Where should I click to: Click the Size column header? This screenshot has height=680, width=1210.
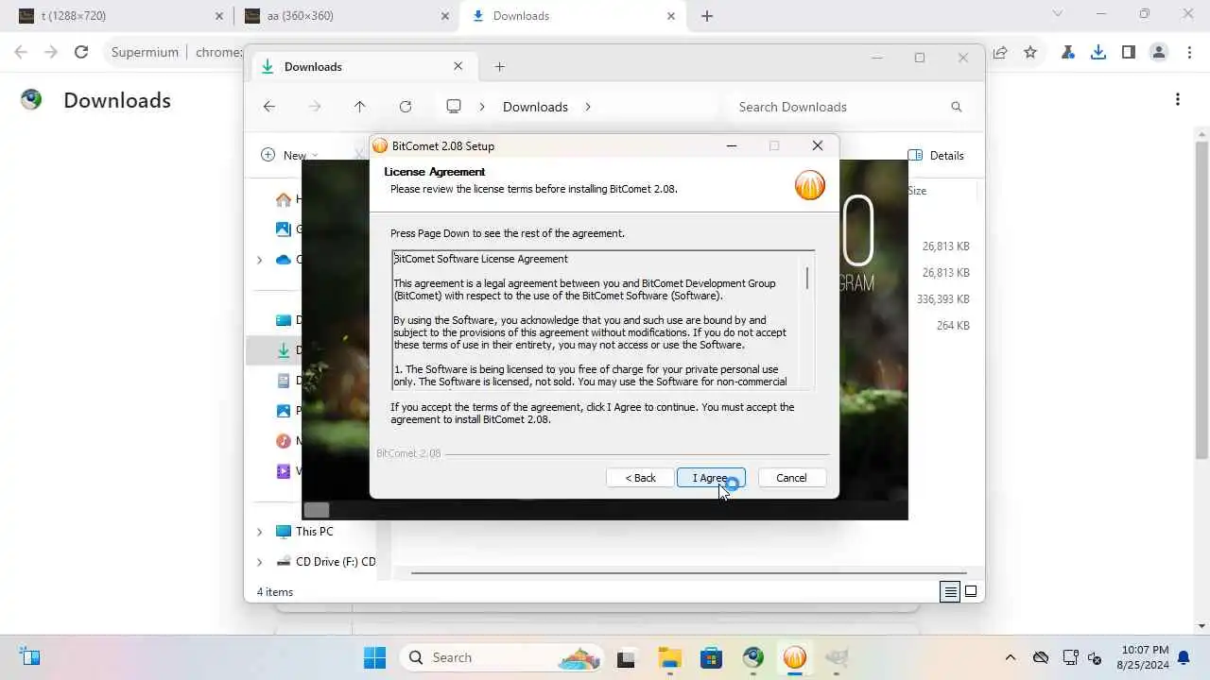point(917,191)
